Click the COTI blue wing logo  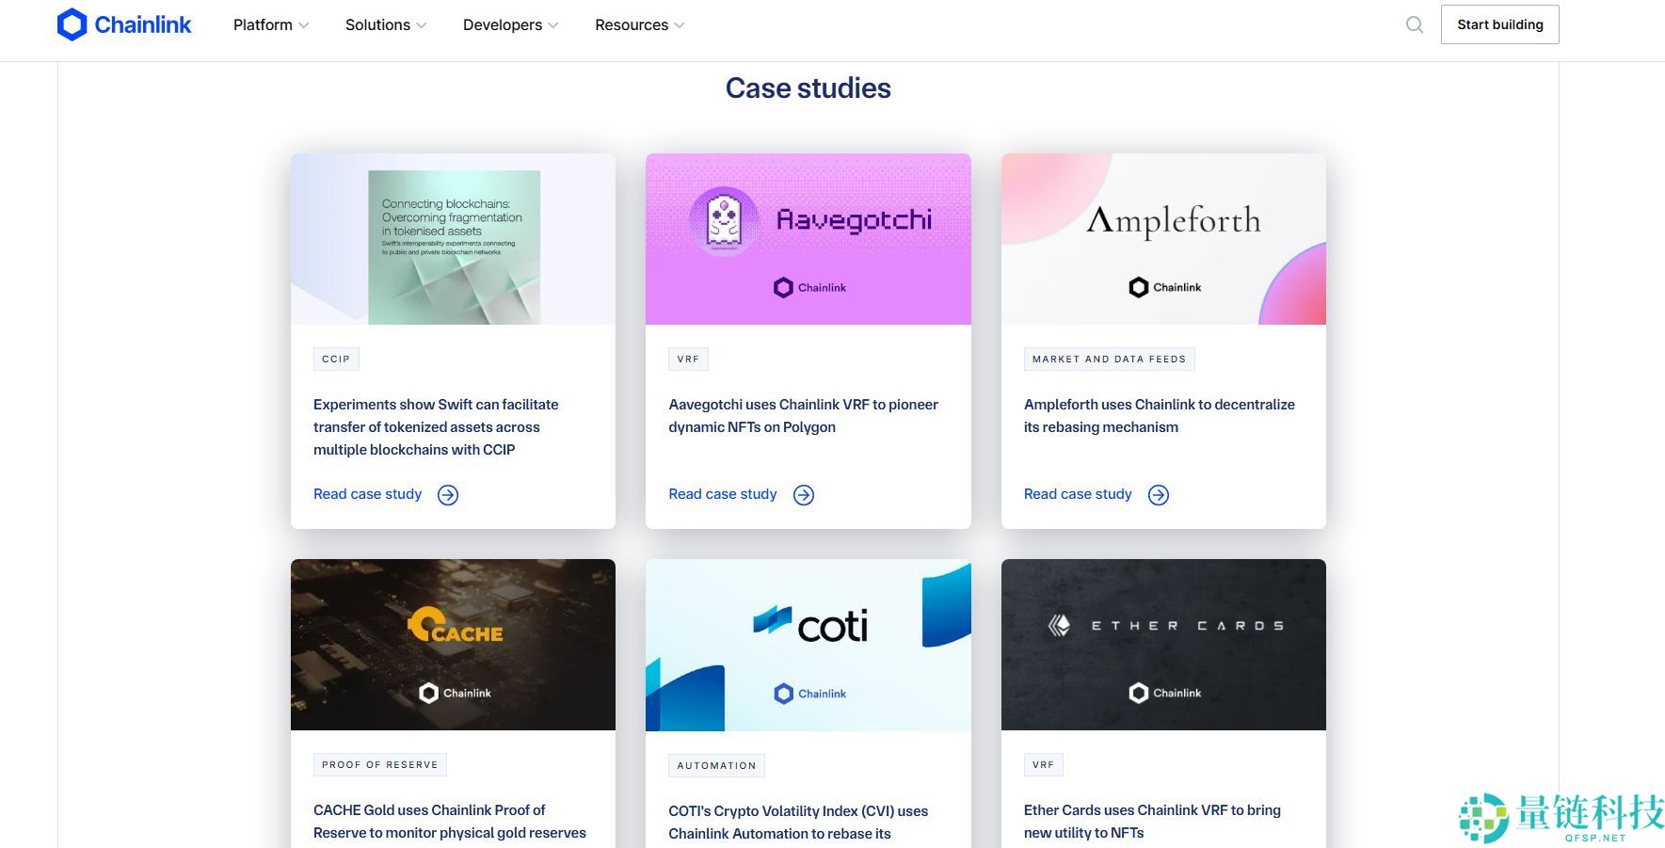pos(773,619)
